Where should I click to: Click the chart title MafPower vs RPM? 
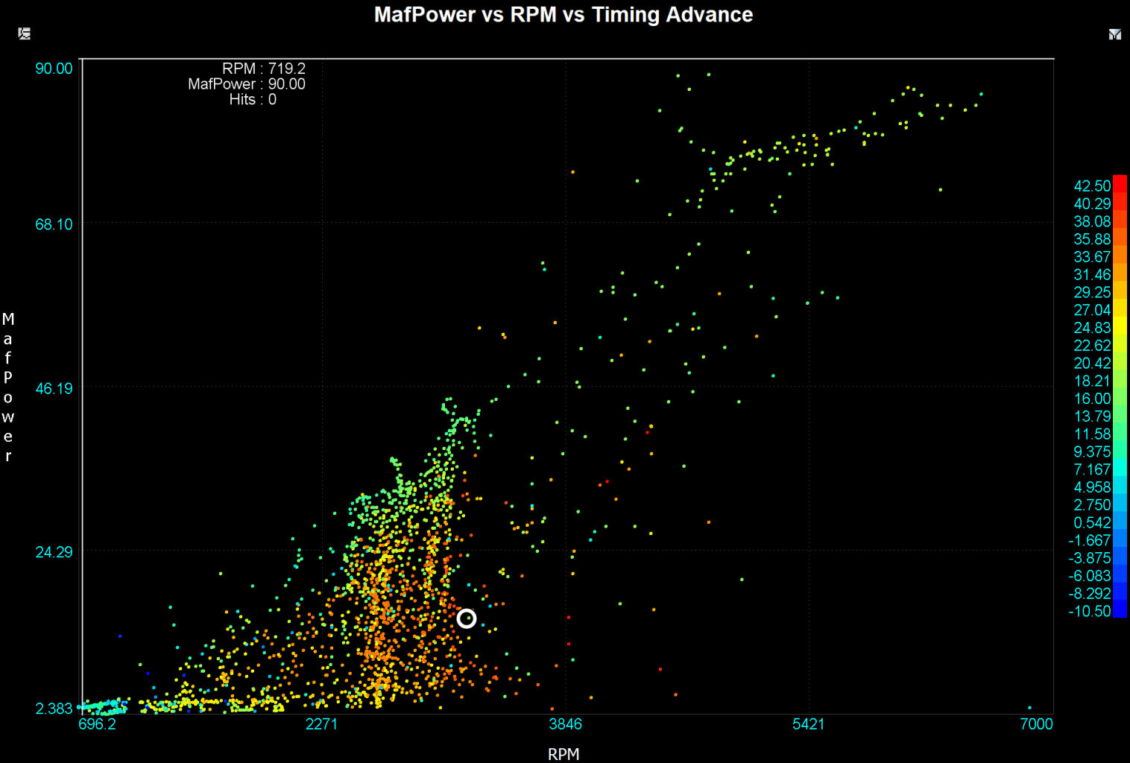click(563, 15)
